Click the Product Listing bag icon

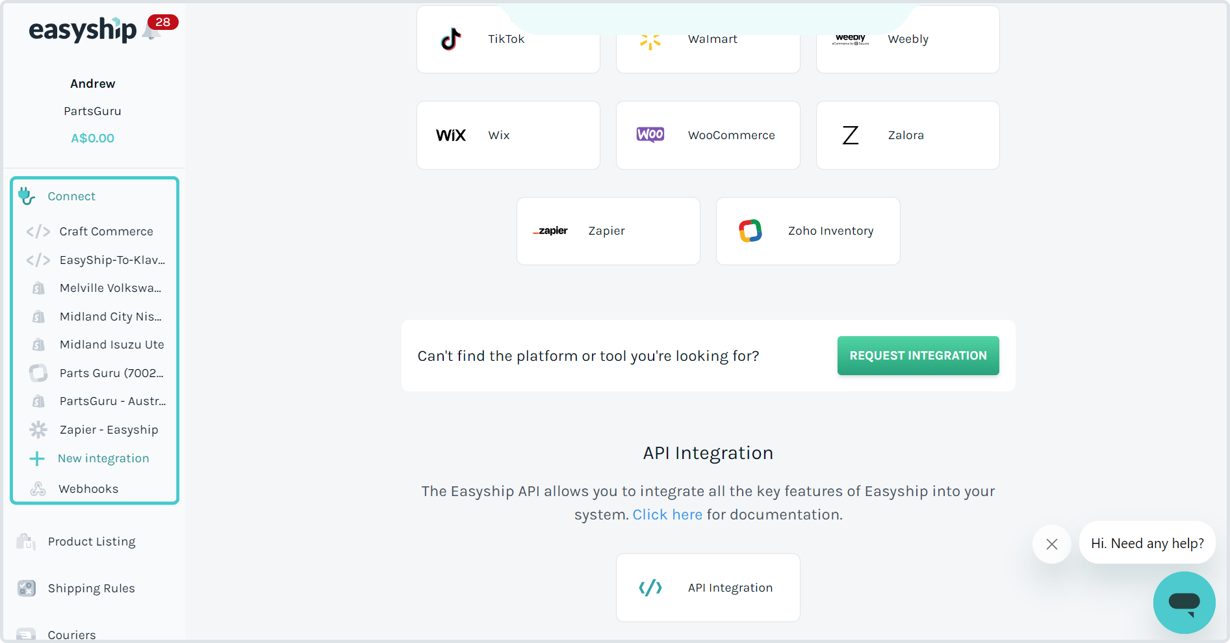[26, 542]
